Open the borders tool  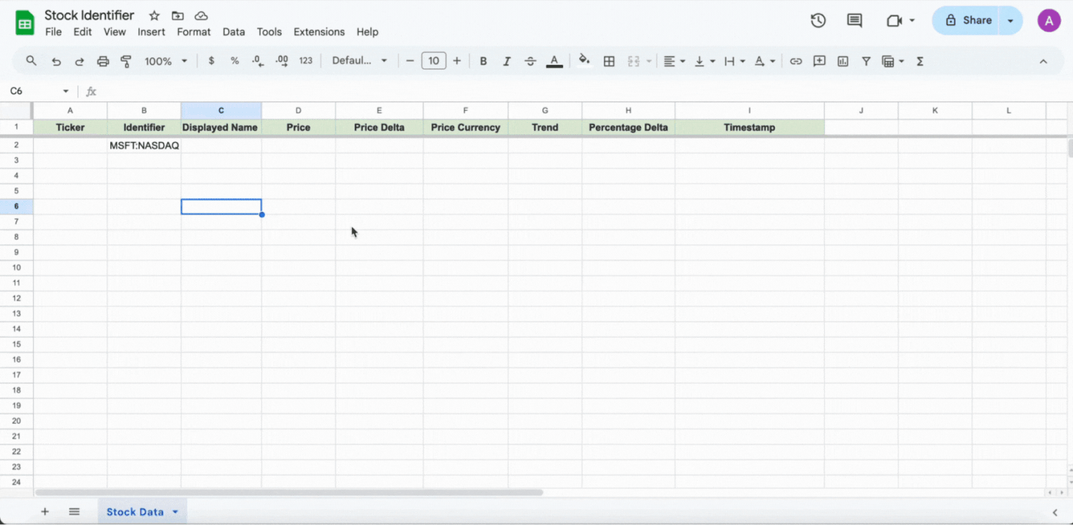pos(609,61)
